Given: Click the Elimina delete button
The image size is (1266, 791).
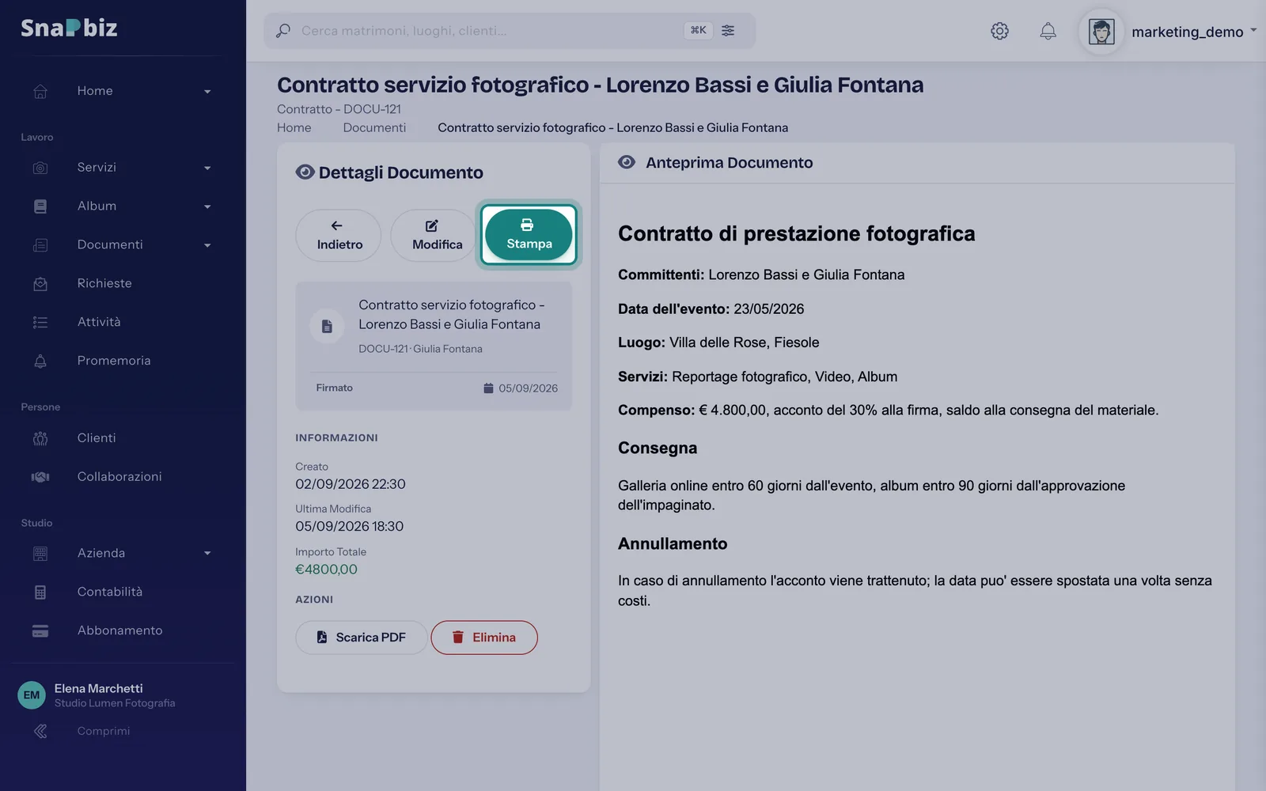Looking at the screenshot, I should (484, 638).
